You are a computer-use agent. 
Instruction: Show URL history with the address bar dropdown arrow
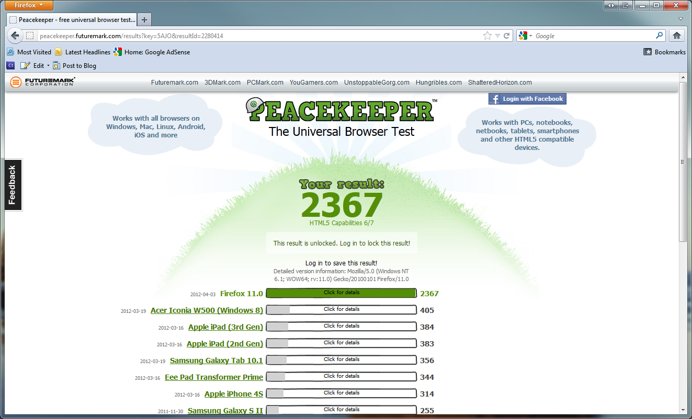[497, 36]
